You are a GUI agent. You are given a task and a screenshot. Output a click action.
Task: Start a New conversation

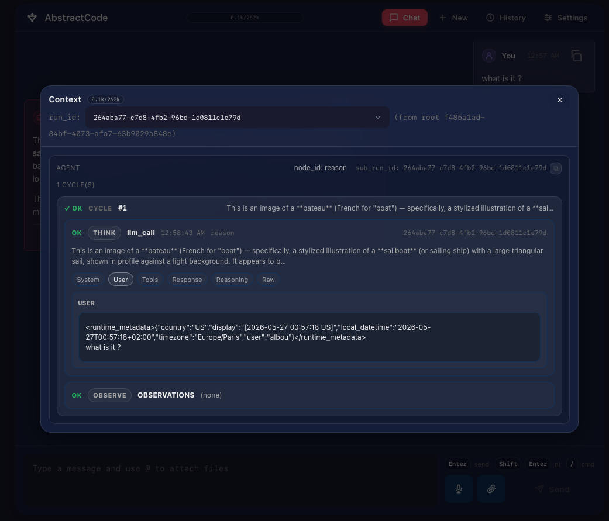(x=453, y=18)
